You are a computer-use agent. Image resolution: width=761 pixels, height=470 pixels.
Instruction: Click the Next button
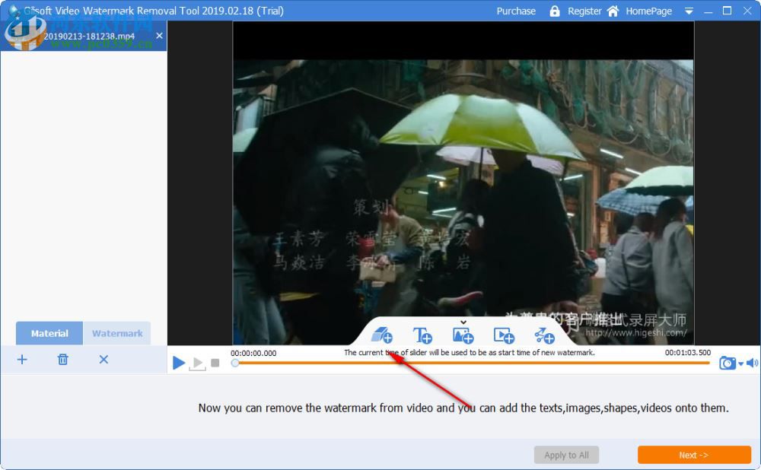(693, 455)
